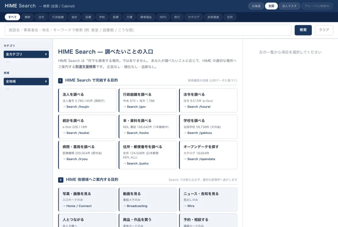Open the 行政組織を調べる card
The image size is (338, 227).
(x=148, y=100)
